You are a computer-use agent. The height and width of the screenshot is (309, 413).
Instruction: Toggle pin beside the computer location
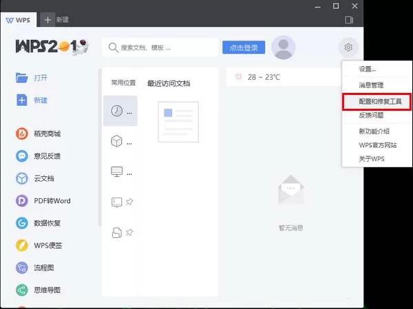tap(129, 202)
